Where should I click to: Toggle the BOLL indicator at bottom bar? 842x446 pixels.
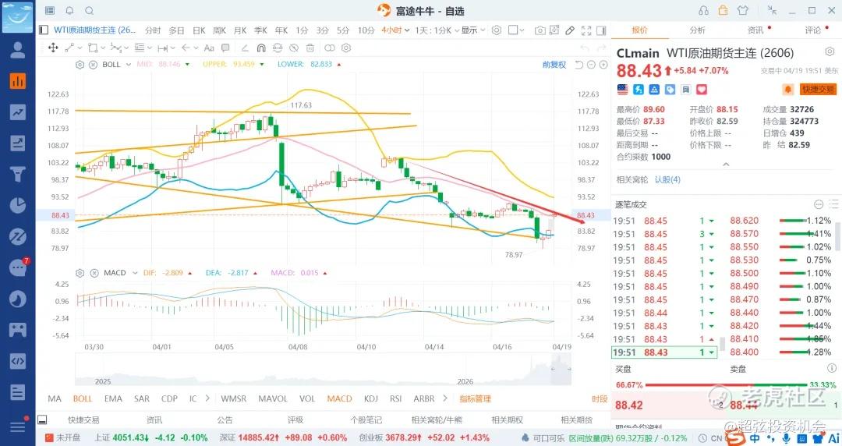point(83,398)
